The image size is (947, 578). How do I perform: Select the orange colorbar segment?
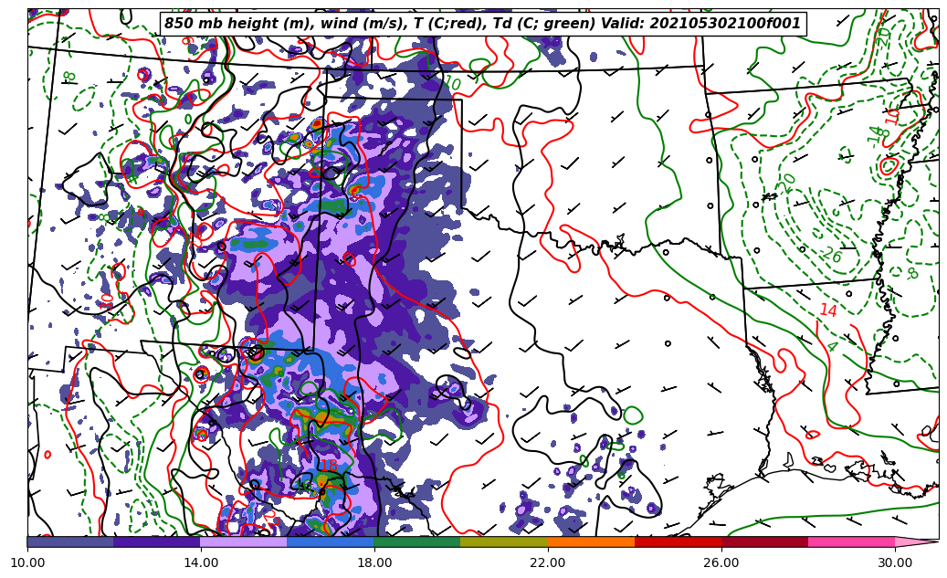coord(591,541)
